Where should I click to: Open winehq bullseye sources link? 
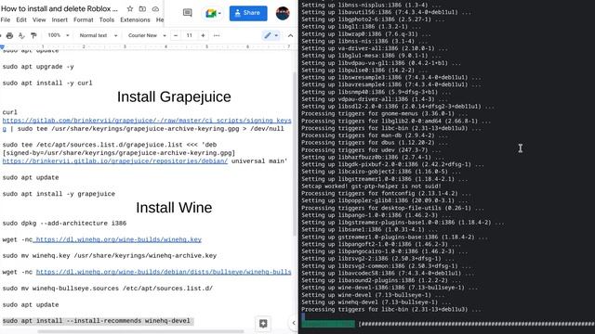[x=164, y=272]
